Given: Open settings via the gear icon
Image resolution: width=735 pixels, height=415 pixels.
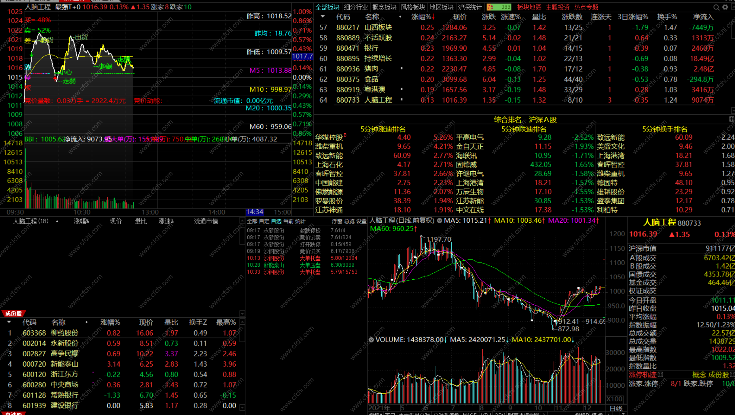Looking at the screenshot, I should click(725, 7).
